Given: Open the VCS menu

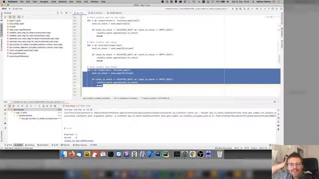Looking at the screenshot, I should [x=86, y=1].
